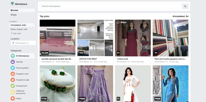This screenshot has width=206, height=102.
Task: Click the Family category heart icon
Action: [13, 98]
